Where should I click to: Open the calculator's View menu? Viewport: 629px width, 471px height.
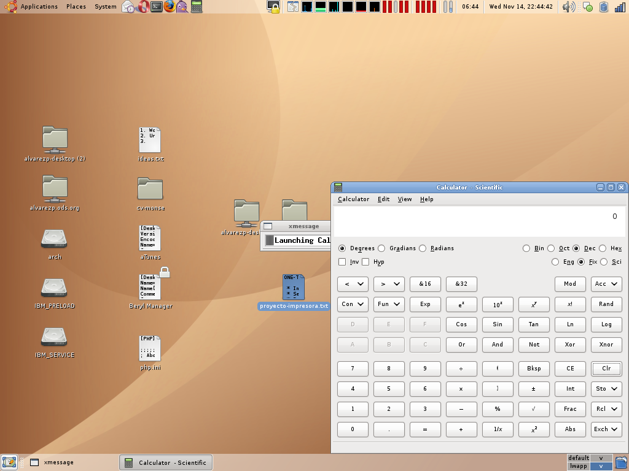point(404,199)
